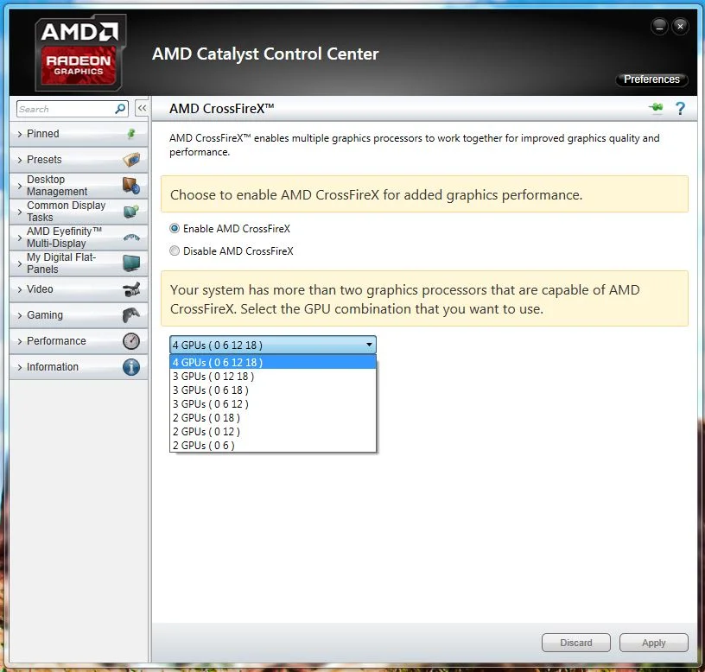Image resolution: width=705 pixels, height=672 pixels.
Task: Select Disable AMD CrossFireX radio button
Action: click(175, 250)
